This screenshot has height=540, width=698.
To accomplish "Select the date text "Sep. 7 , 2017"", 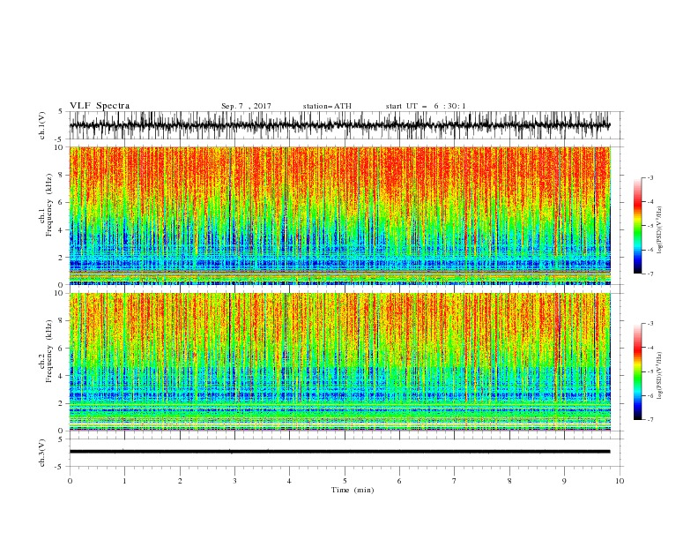I will [246, 106].
